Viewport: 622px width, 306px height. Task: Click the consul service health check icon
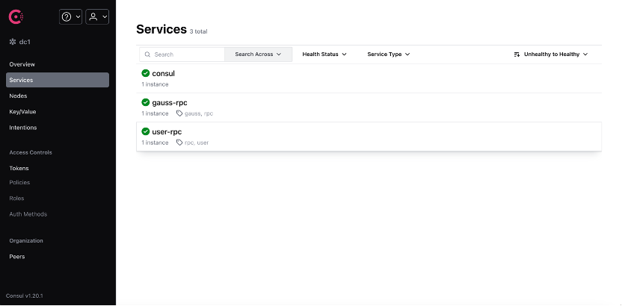(146, 73)
